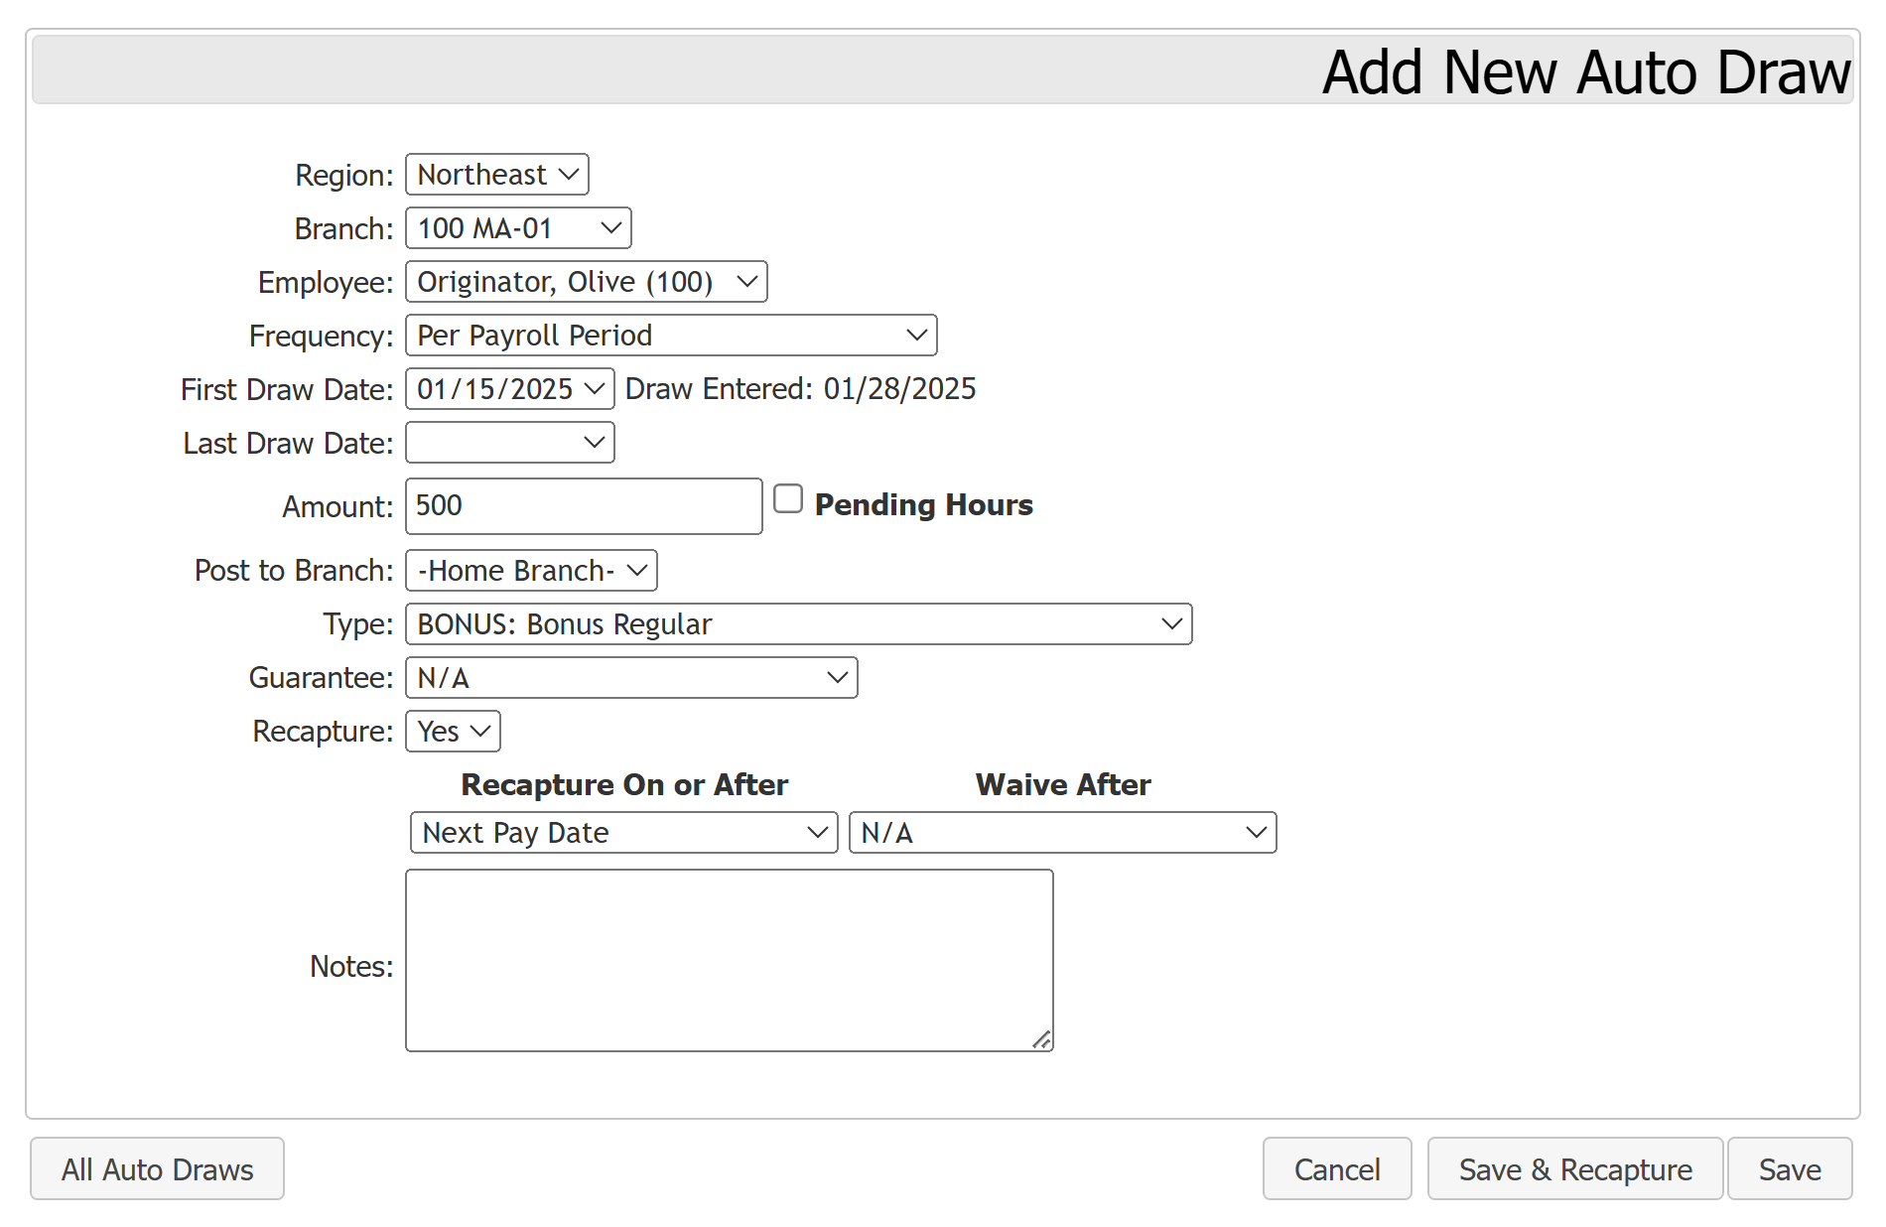This screenshot has width=1886, height=1227.
Task: Click the Amount field containing 500
Action: pos(584,506)
